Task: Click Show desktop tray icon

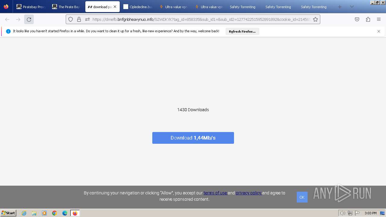Action: [382, 213]
